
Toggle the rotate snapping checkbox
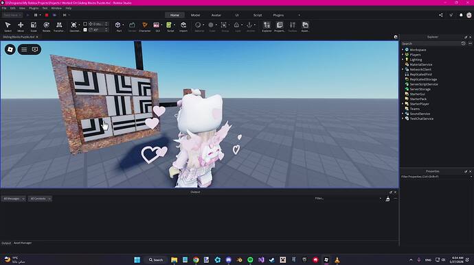[85, 29]
